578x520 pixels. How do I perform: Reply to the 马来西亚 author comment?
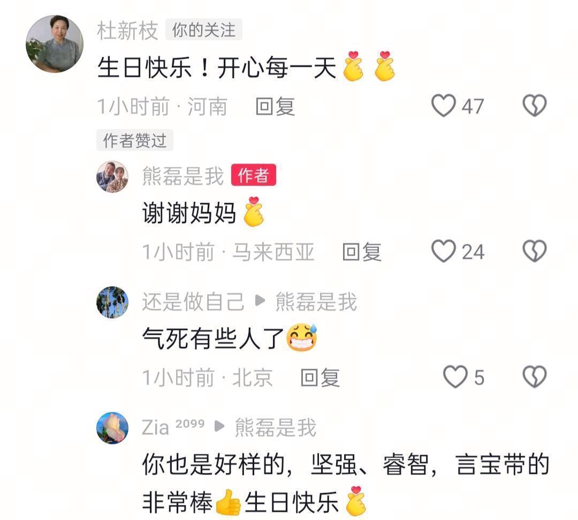pos(362,252)
